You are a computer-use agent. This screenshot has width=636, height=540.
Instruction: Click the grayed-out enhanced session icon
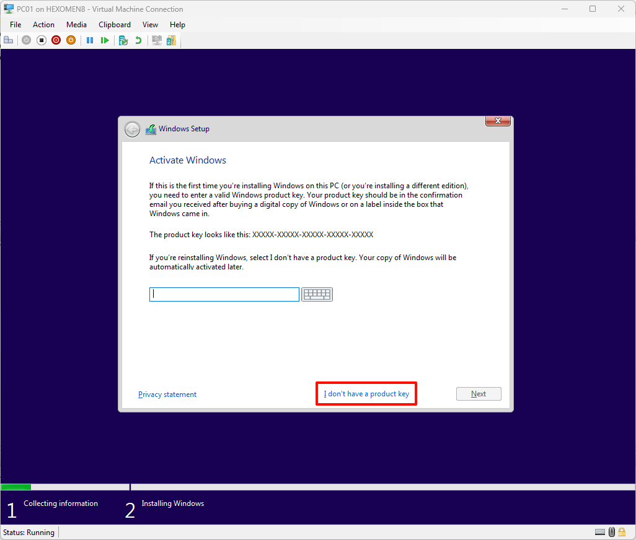pyautogui.click(x=157, y=40)
